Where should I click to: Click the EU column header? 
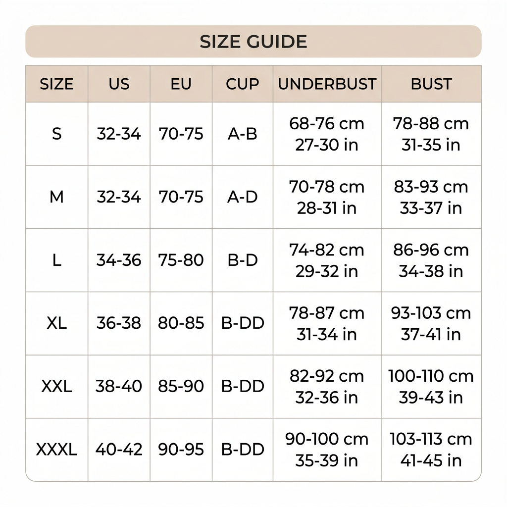coord(181,84)
